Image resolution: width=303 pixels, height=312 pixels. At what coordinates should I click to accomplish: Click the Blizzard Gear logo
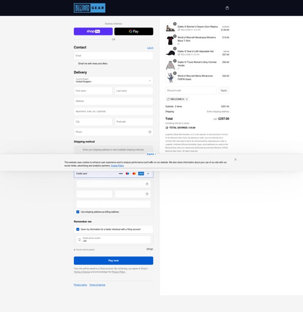[89, 8]
